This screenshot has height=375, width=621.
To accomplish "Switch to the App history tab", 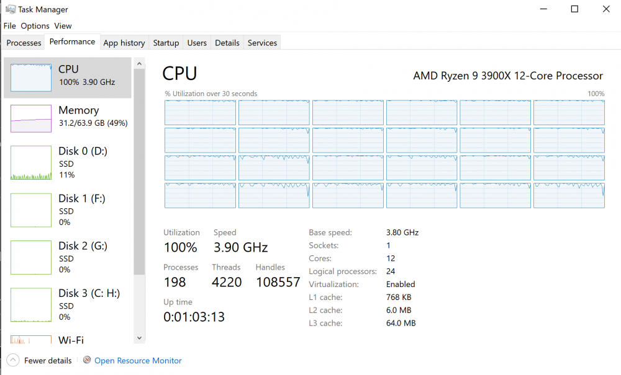I will 124,43.
